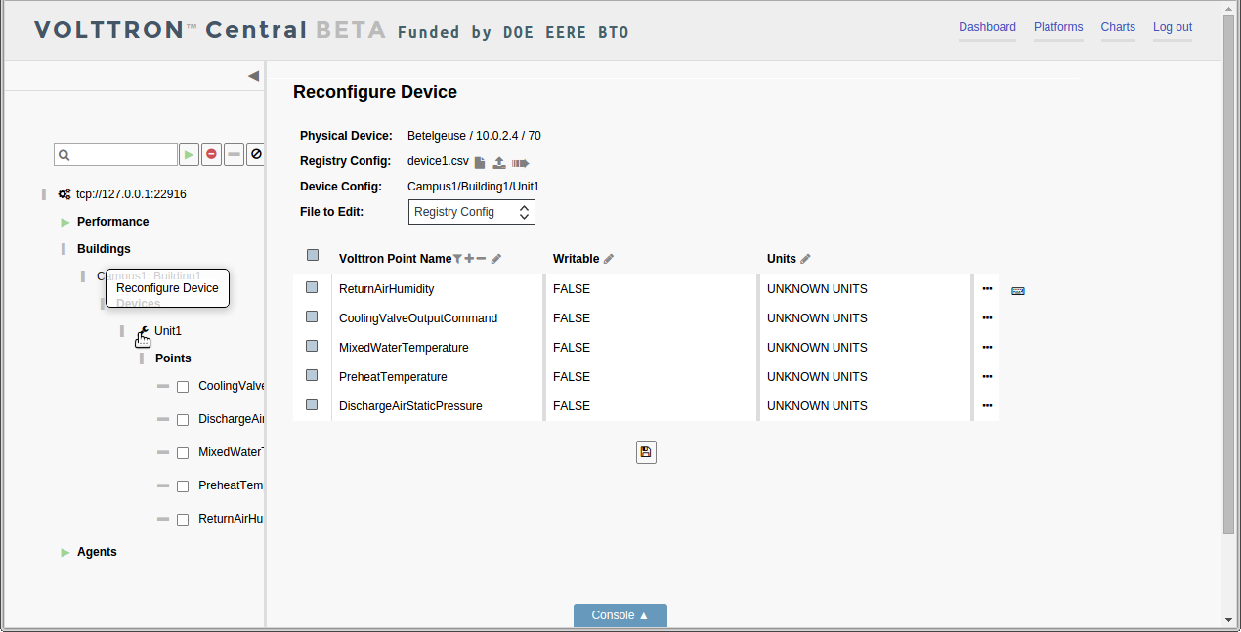Collapse the tcp://127.0.0.1:22916 platform node
Image resolution: width=1241 pixels, height=632 pixels.
pos(44,194)
